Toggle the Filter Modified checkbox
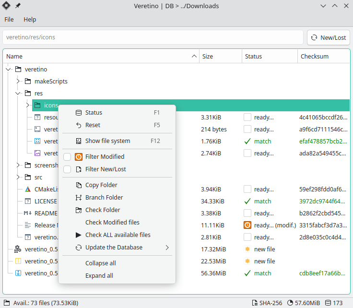The width and height of the screenshot is (353, 308). pos(67,157)
